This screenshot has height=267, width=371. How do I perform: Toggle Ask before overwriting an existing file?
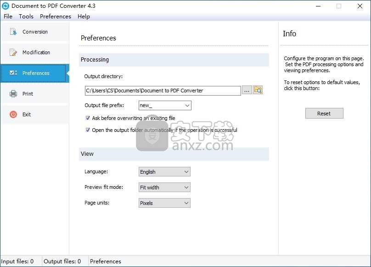coord(88,118)
